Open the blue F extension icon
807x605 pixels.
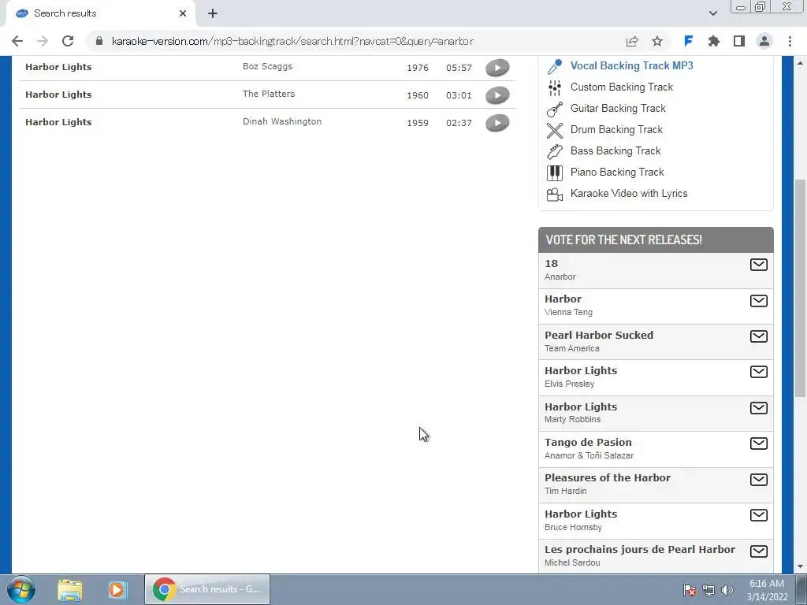pyautogui.click(x=688, y=41)
